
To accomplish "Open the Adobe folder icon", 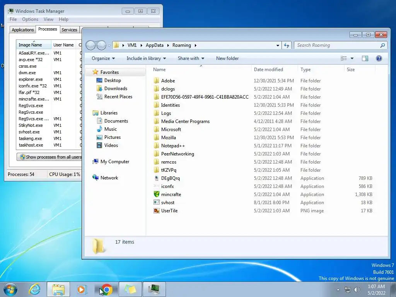I will point(157,80).
